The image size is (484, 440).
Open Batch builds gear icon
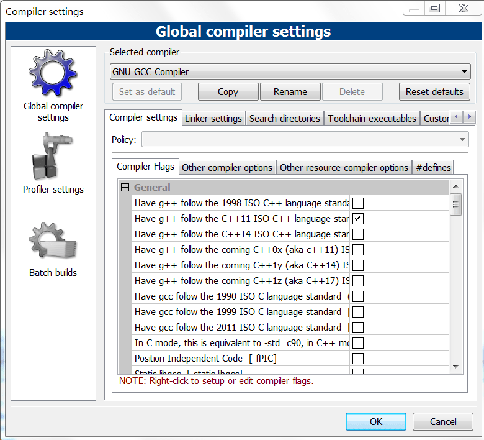[53, 241]
